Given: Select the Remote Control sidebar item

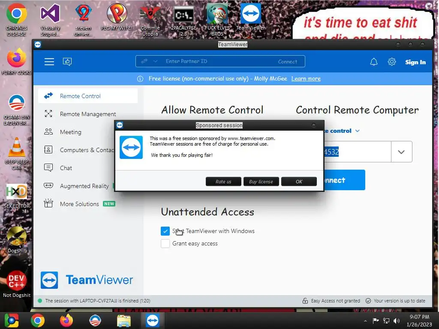Looking at the screenshot, I should click(88, 96).
